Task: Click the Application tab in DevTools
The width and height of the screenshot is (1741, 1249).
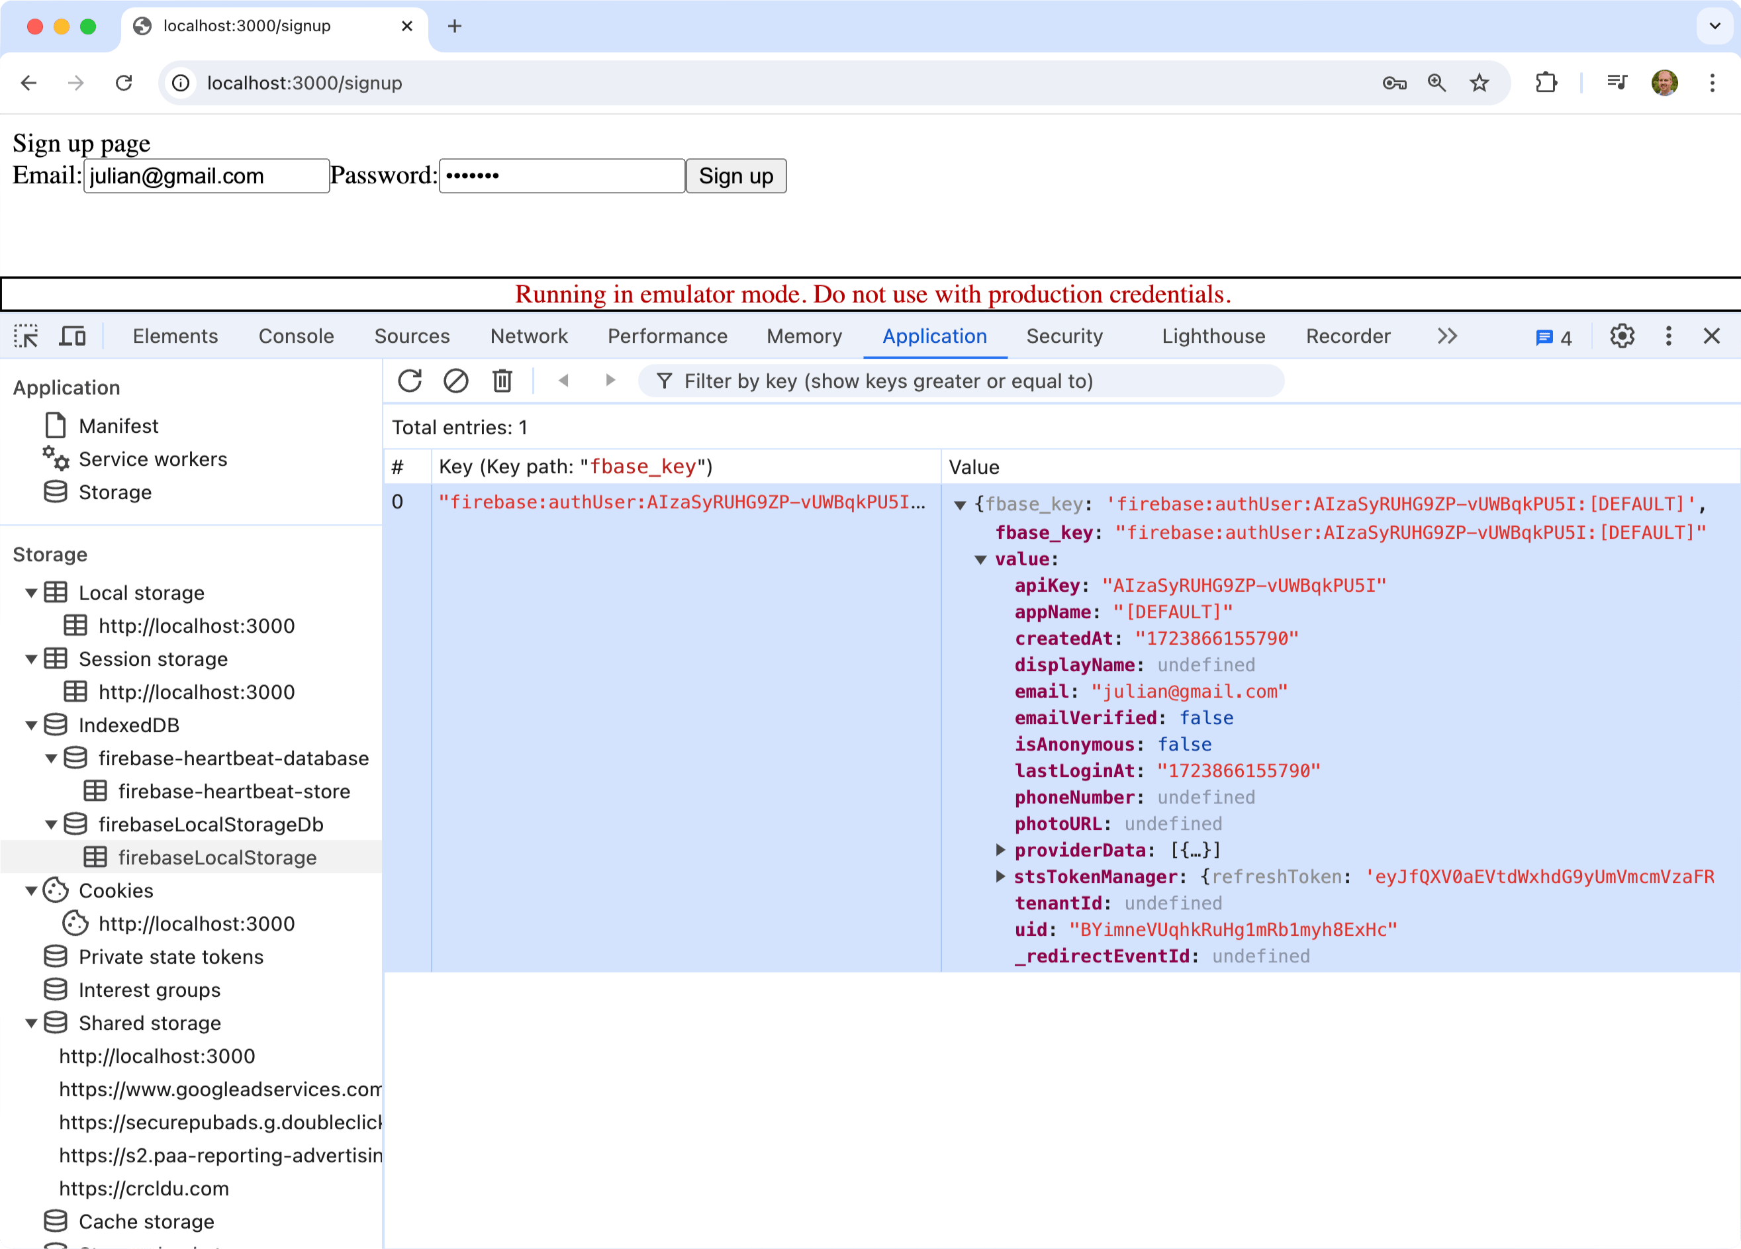Action: pyautogui.click(x=935, y=335)
